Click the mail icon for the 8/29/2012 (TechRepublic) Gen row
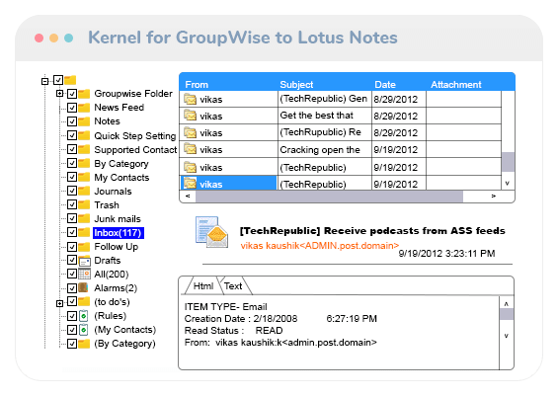The width and height of the screenshot is (558, 396). 190,99
